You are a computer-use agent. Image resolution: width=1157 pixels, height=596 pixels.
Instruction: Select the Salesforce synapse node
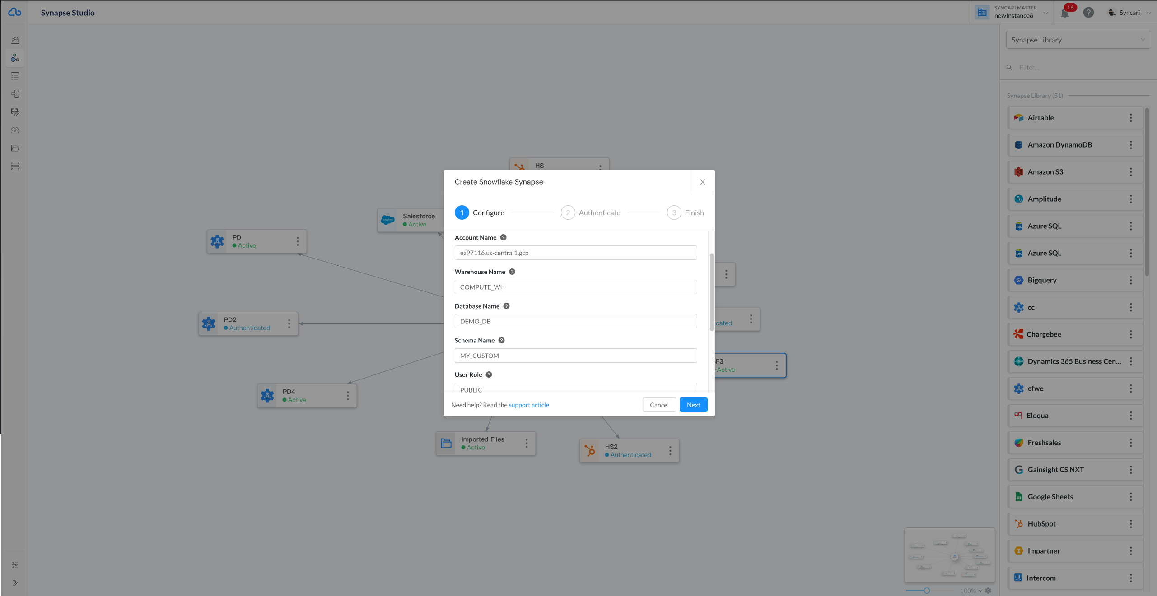point(411,220)
